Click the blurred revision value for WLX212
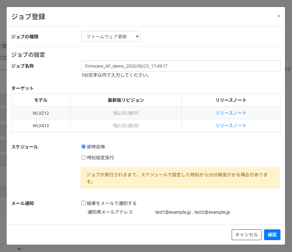Image resolution: width=292 pixels, height=252 pixels. [126, 113]
